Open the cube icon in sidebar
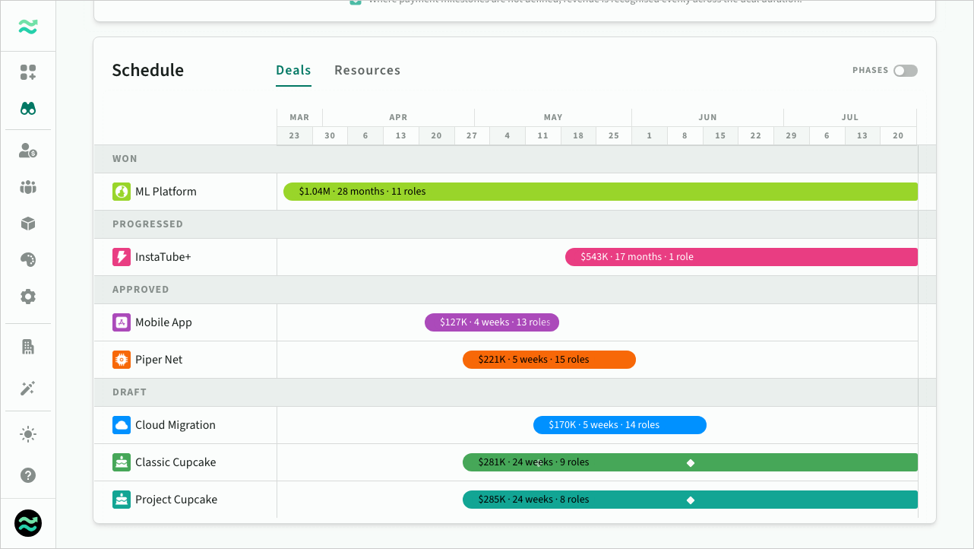974x549 pixels. pos(28,224)
